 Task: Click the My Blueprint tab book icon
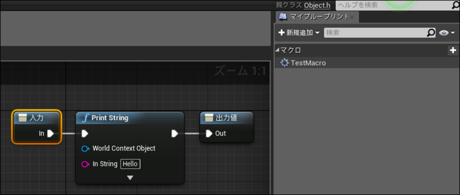point(283,17)
